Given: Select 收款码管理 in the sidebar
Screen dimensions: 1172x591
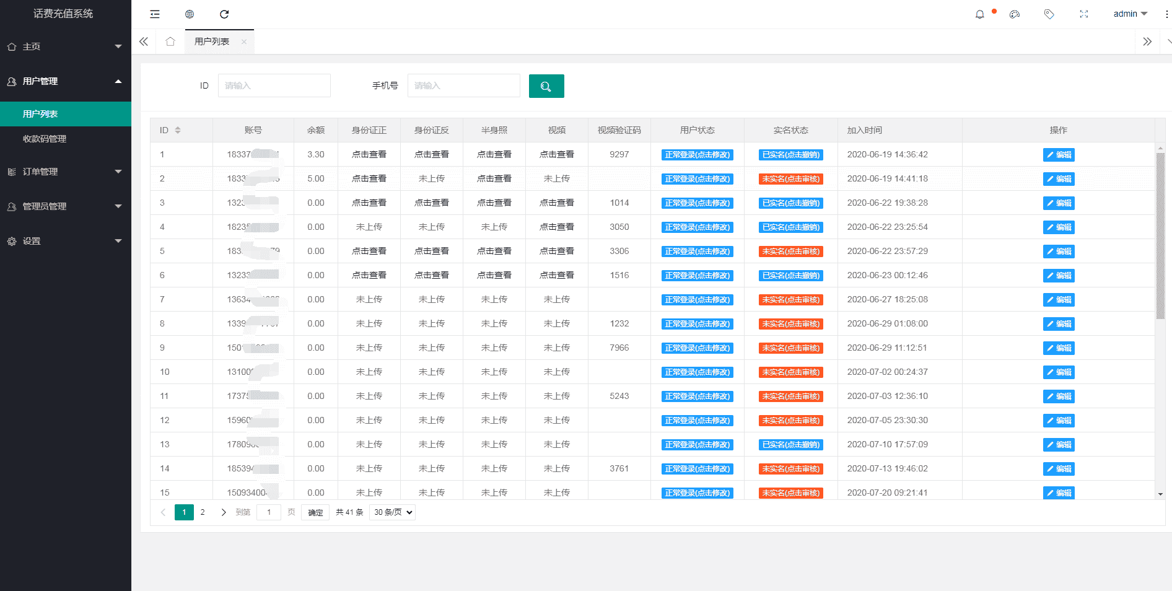Looking at the screenshot, I should click(x=45, y=139).
